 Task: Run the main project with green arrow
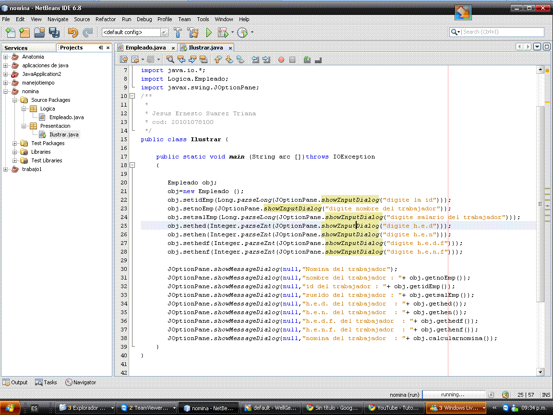208,33
